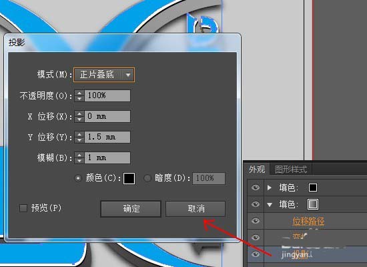The height and width of the screenshot is (267, 367).
Task: Toggle visibility of the 投影 effect row
Action: tap(256, 254)
